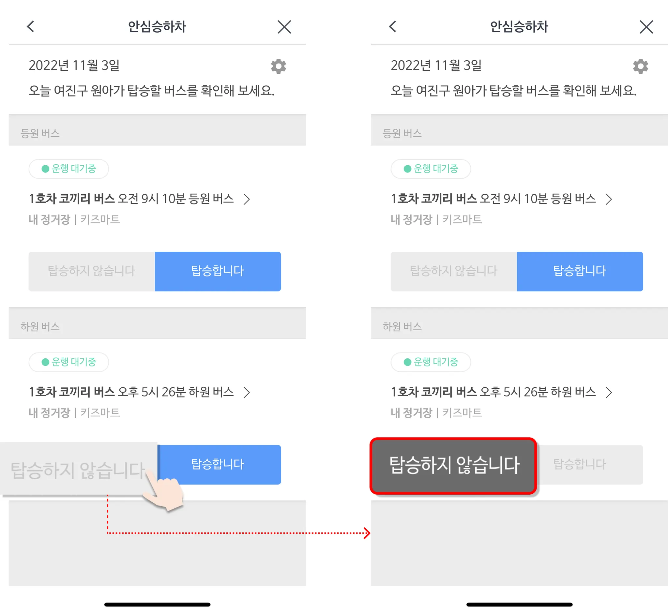This screenshot has height=613, width=668.
Task: Select 탑승합니다 for 하원 bus, left screen
Action: pos(220,464)
